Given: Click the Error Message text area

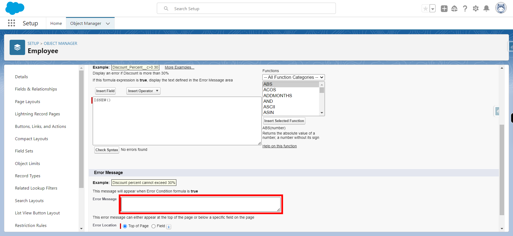Looking at the screenshot, I should point(201,204).
